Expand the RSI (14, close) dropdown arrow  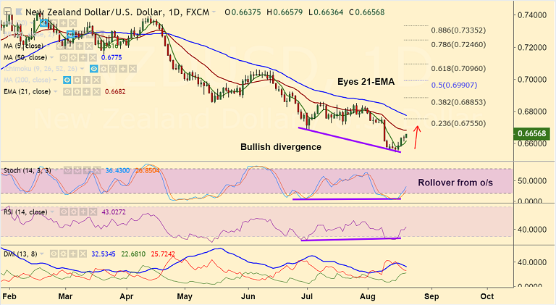[x=52, y=212]
